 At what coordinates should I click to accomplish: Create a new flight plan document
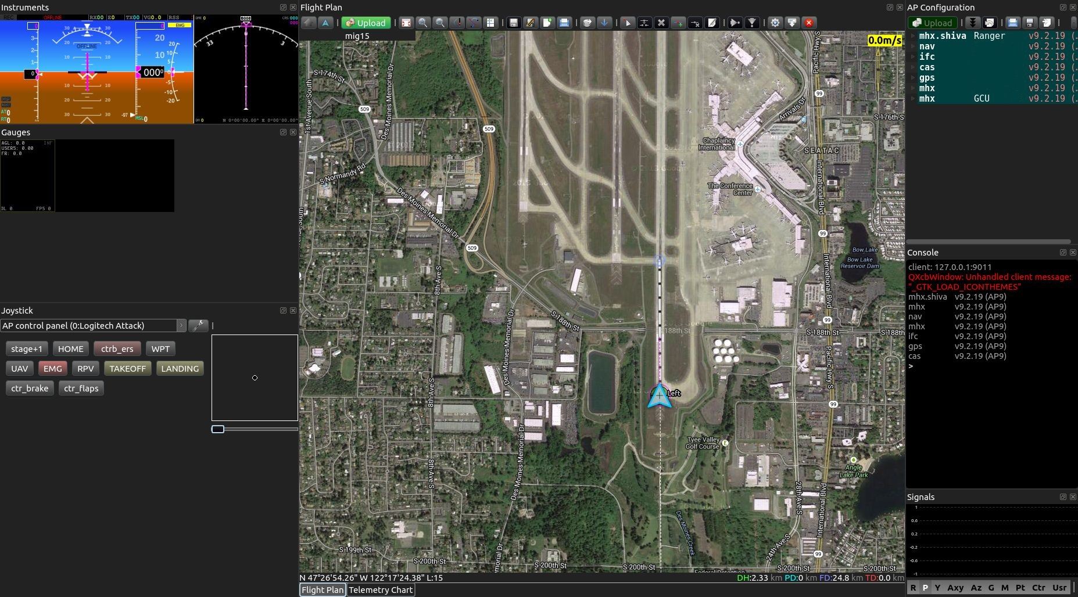click(x=547, y=23)
